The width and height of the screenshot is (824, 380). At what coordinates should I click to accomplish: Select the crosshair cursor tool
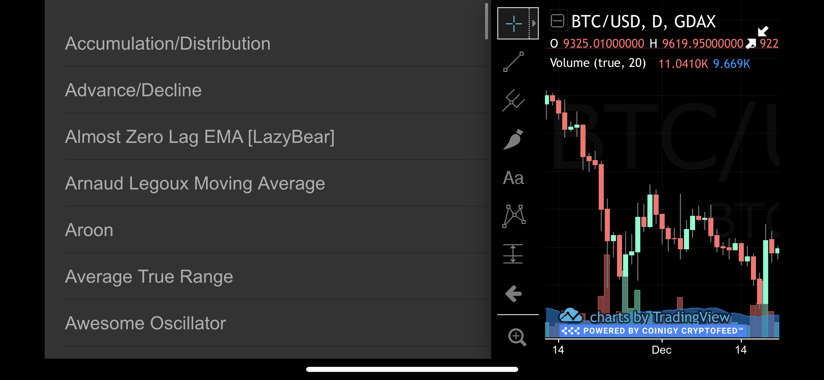(513, 23)
